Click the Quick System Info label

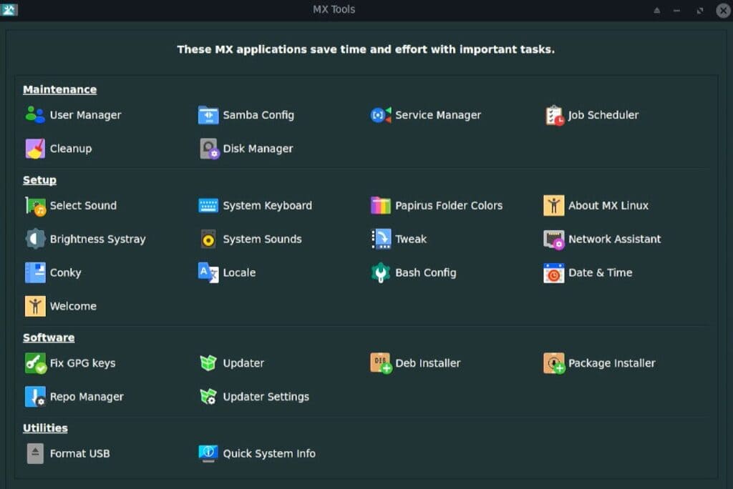[x=269, y=453]
